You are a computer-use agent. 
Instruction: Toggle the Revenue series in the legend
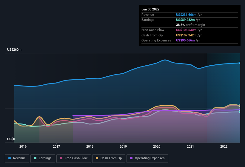coord(17,158)
